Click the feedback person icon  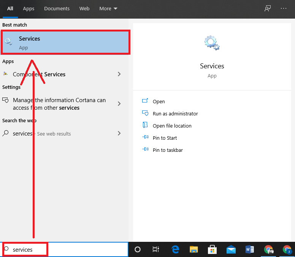[x=268, y=8]
